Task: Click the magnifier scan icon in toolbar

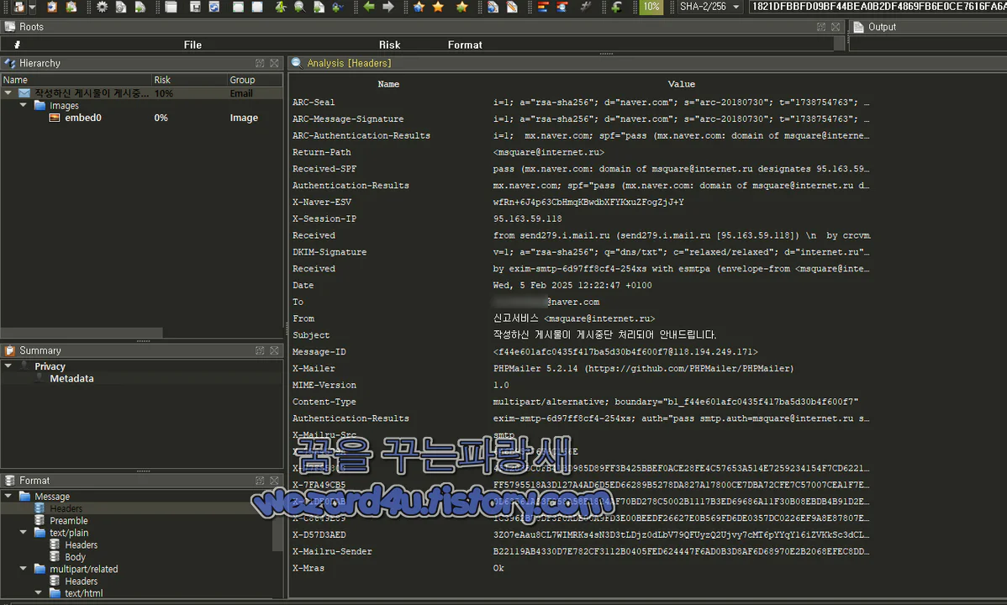Action: pos(300,7)
